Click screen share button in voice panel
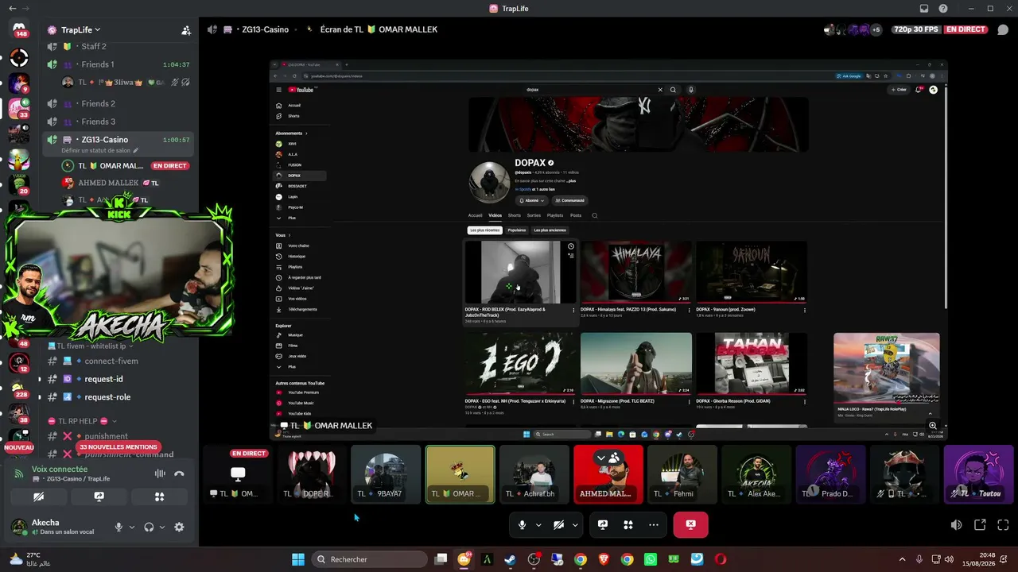1018x572 pixels. (99, 497)
